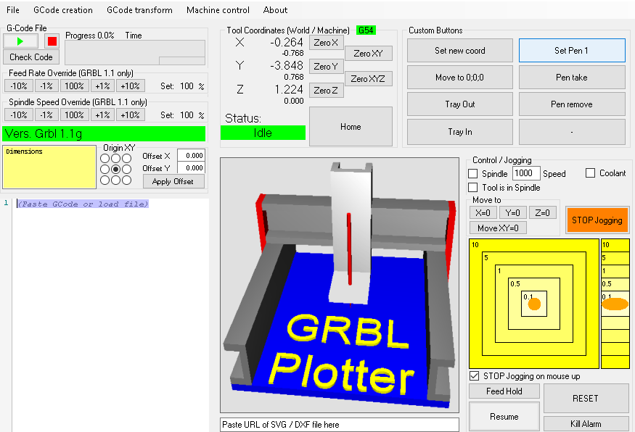
Task: Select the top-right Origin XY radio button
Action: click(127, 158)
